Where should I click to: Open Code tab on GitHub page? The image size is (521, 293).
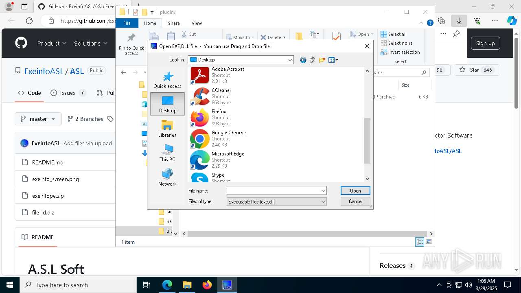pyautogui.click(x=29, y=93)
